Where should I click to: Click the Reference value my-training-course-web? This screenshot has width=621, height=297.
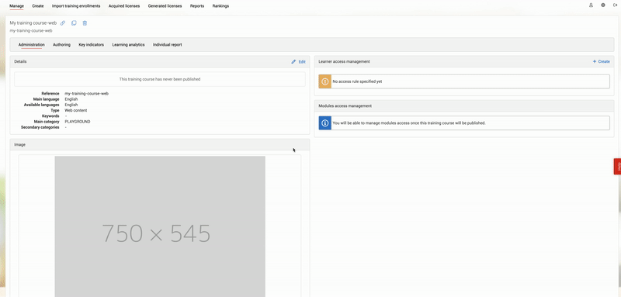[86, 94]
